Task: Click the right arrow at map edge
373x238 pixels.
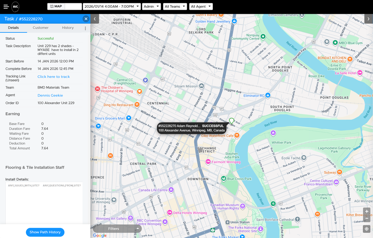Action: [368, 19]
